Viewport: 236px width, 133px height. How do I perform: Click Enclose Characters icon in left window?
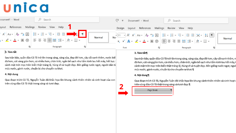27,40
